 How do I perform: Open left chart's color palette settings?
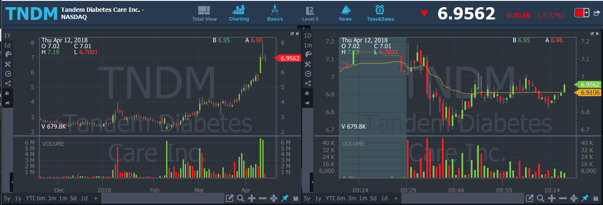pyautogui.click(x=8, y=54)
